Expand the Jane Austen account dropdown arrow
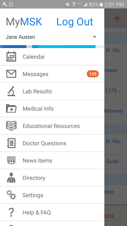The width and height of the screenshot is (127, 226). pos(95,37)
